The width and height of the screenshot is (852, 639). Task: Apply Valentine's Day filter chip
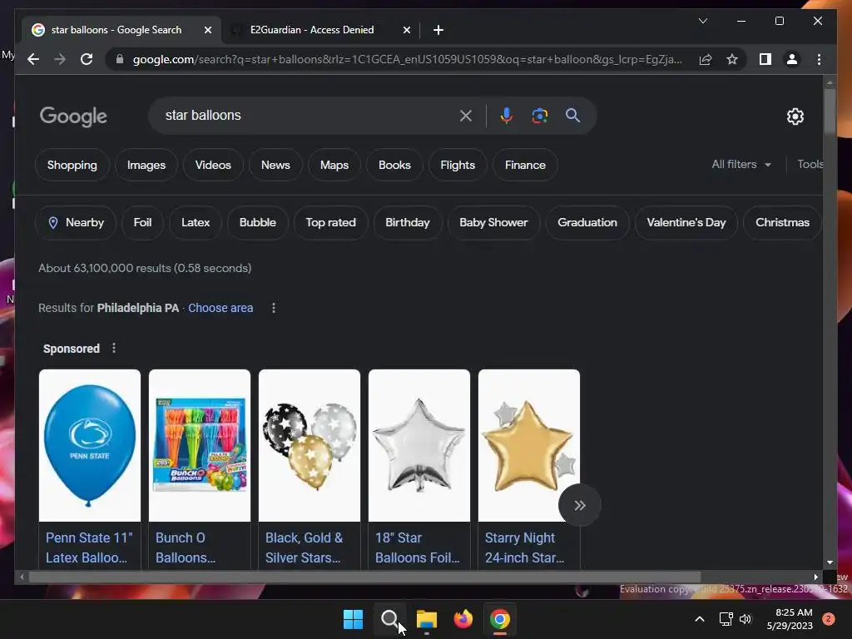point(686,223)
